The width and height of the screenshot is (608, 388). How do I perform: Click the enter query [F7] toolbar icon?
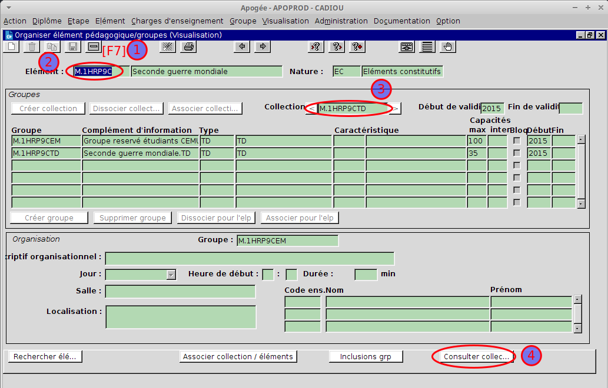(x=94, y=47)
